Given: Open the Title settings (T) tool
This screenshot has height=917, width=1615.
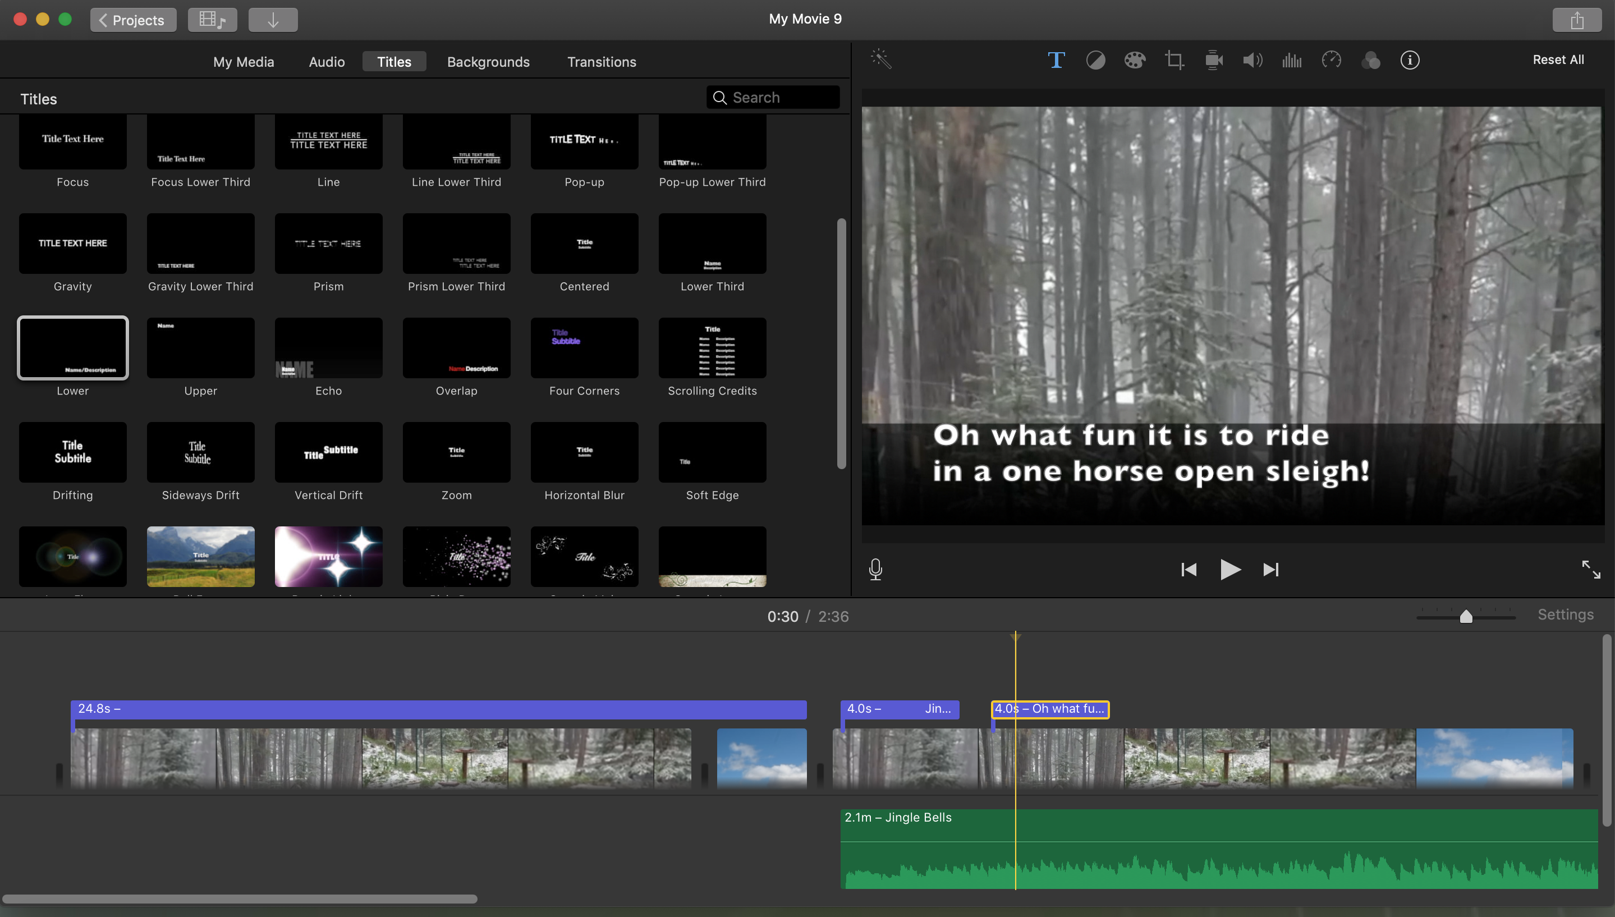Looking at the screenshot, I should pyautogui.click(x=1056, y=61).
